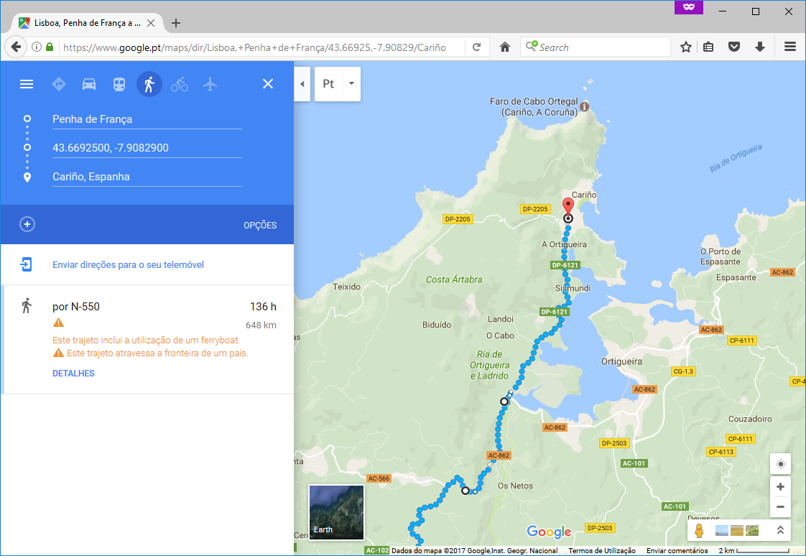
Task: Add another destination with plus icon
Action: [27, 224]
